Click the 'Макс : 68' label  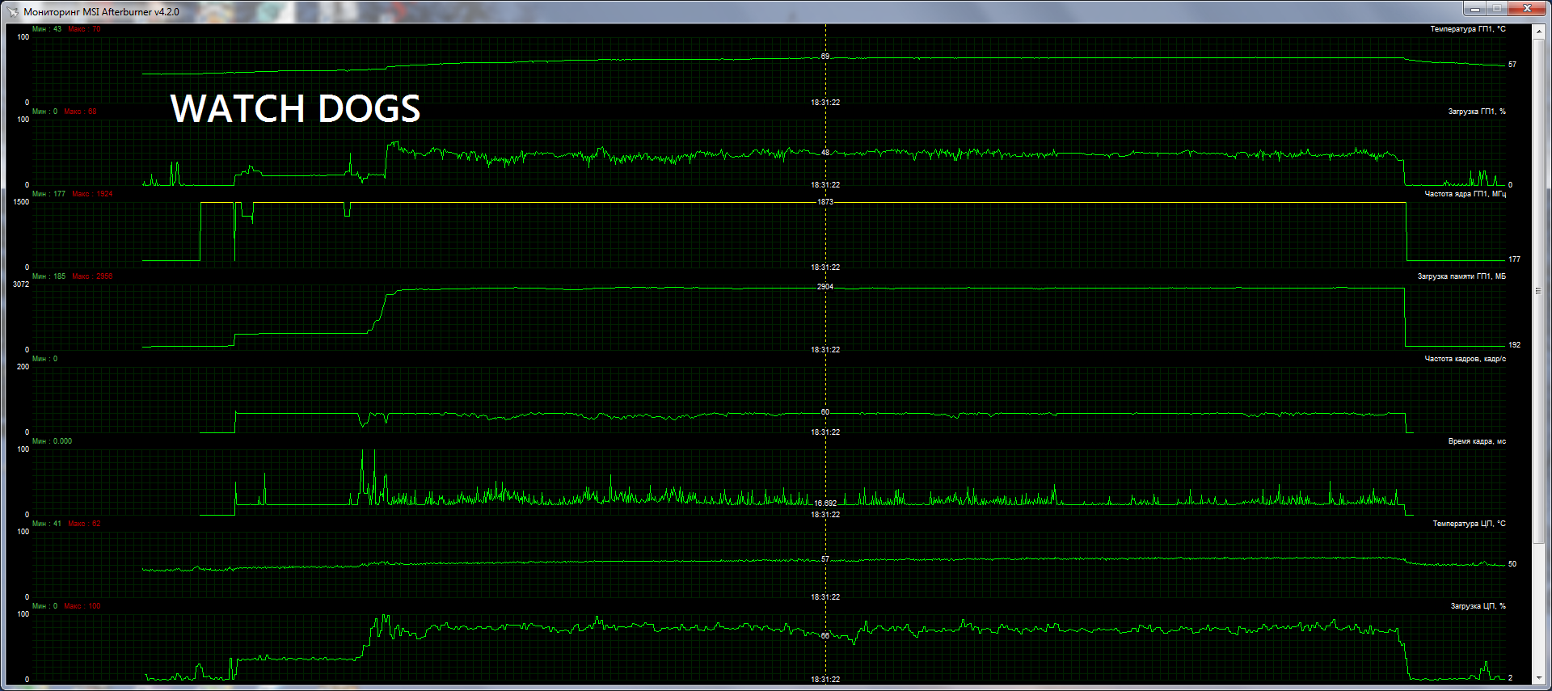[81, 112]
